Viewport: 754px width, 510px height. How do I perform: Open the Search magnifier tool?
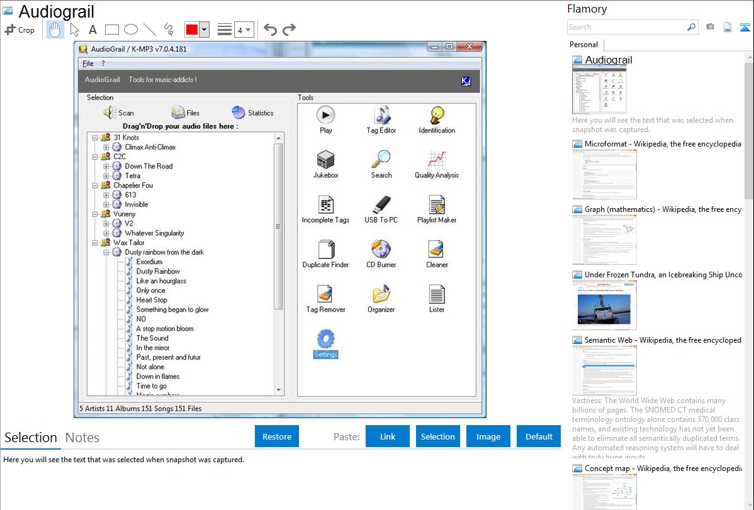(381, 164)
